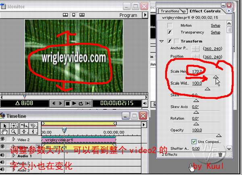Select the In Point tool

coord(33,131)
